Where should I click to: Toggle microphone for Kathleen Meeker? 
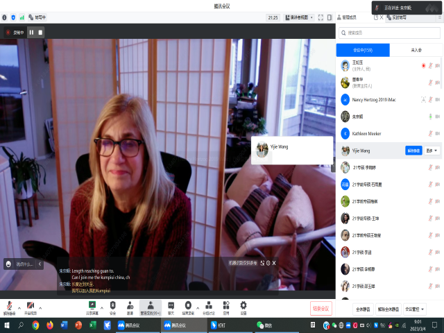tap(430, 134)
